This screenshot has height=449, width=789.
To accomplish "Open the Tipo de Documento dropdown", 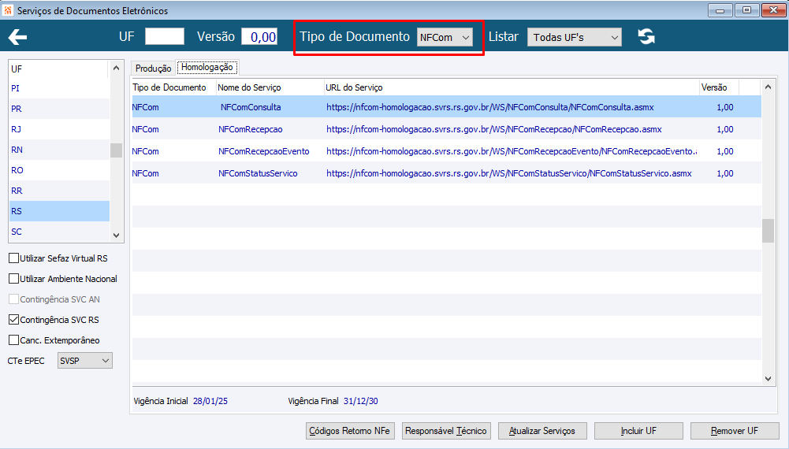I will click(445, 37).
